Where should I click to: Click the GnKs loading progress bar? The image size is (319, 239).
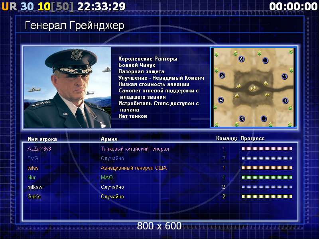(x=267, y=196)
